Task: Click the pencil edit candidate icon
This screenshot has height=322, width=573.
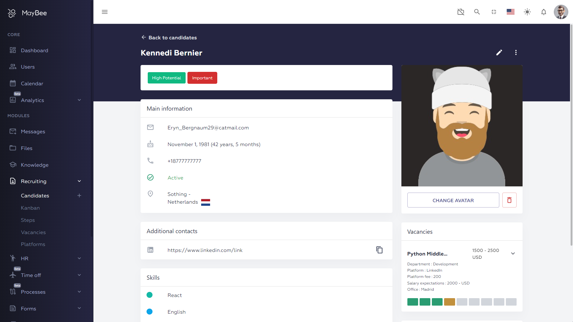Action: pos(499,52)
